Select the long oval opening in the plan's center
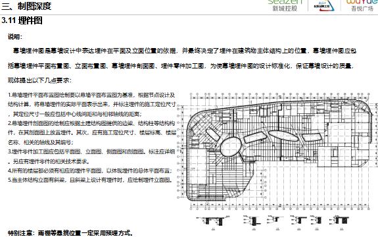 [283, 136]
